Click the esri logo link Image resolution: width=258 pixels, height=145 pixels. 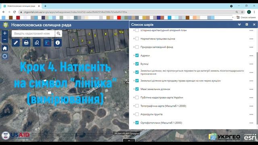pyautogui.click(x=250, y=137)
